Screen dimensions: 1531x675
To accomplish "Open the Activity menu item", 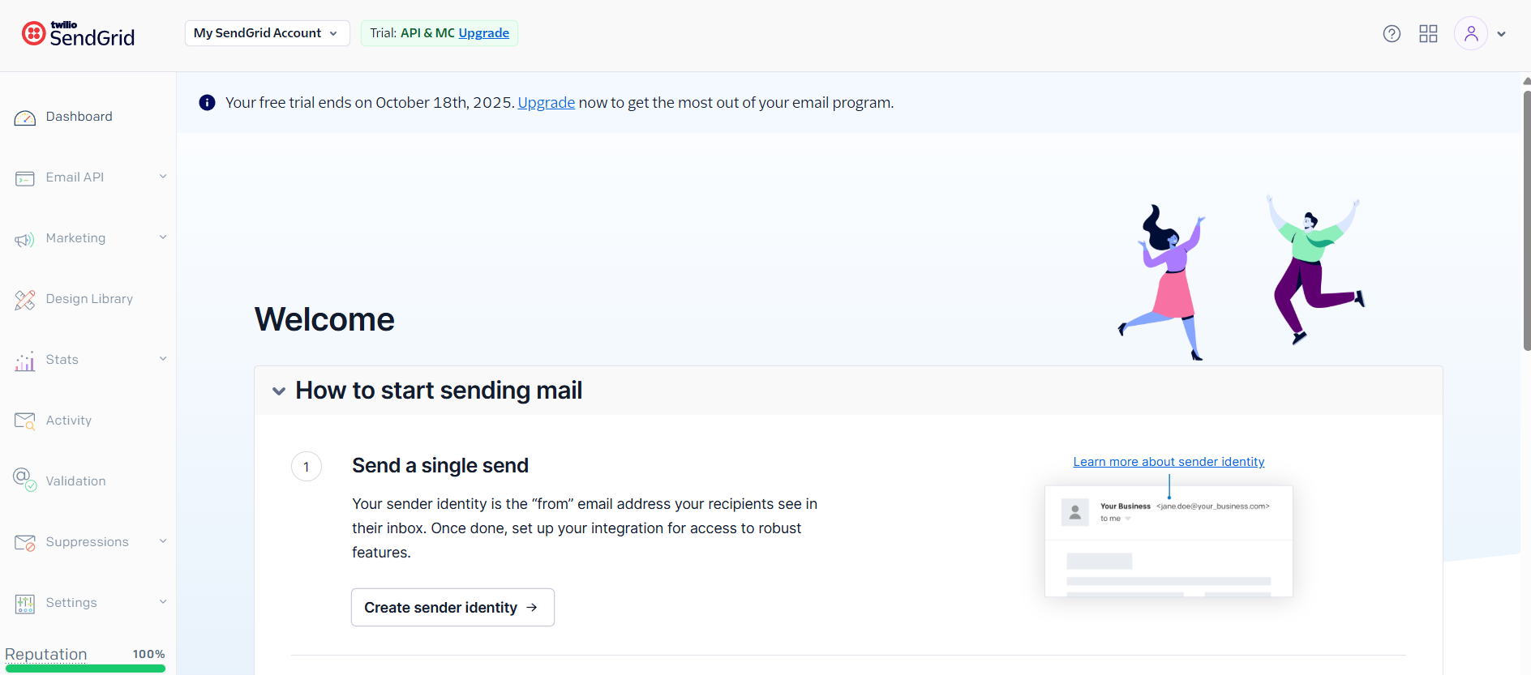I will click(x=88, y=421).
